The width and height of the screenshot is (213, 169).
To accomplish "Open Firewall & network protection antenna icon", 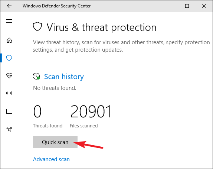I will click(x=9, y=94).
